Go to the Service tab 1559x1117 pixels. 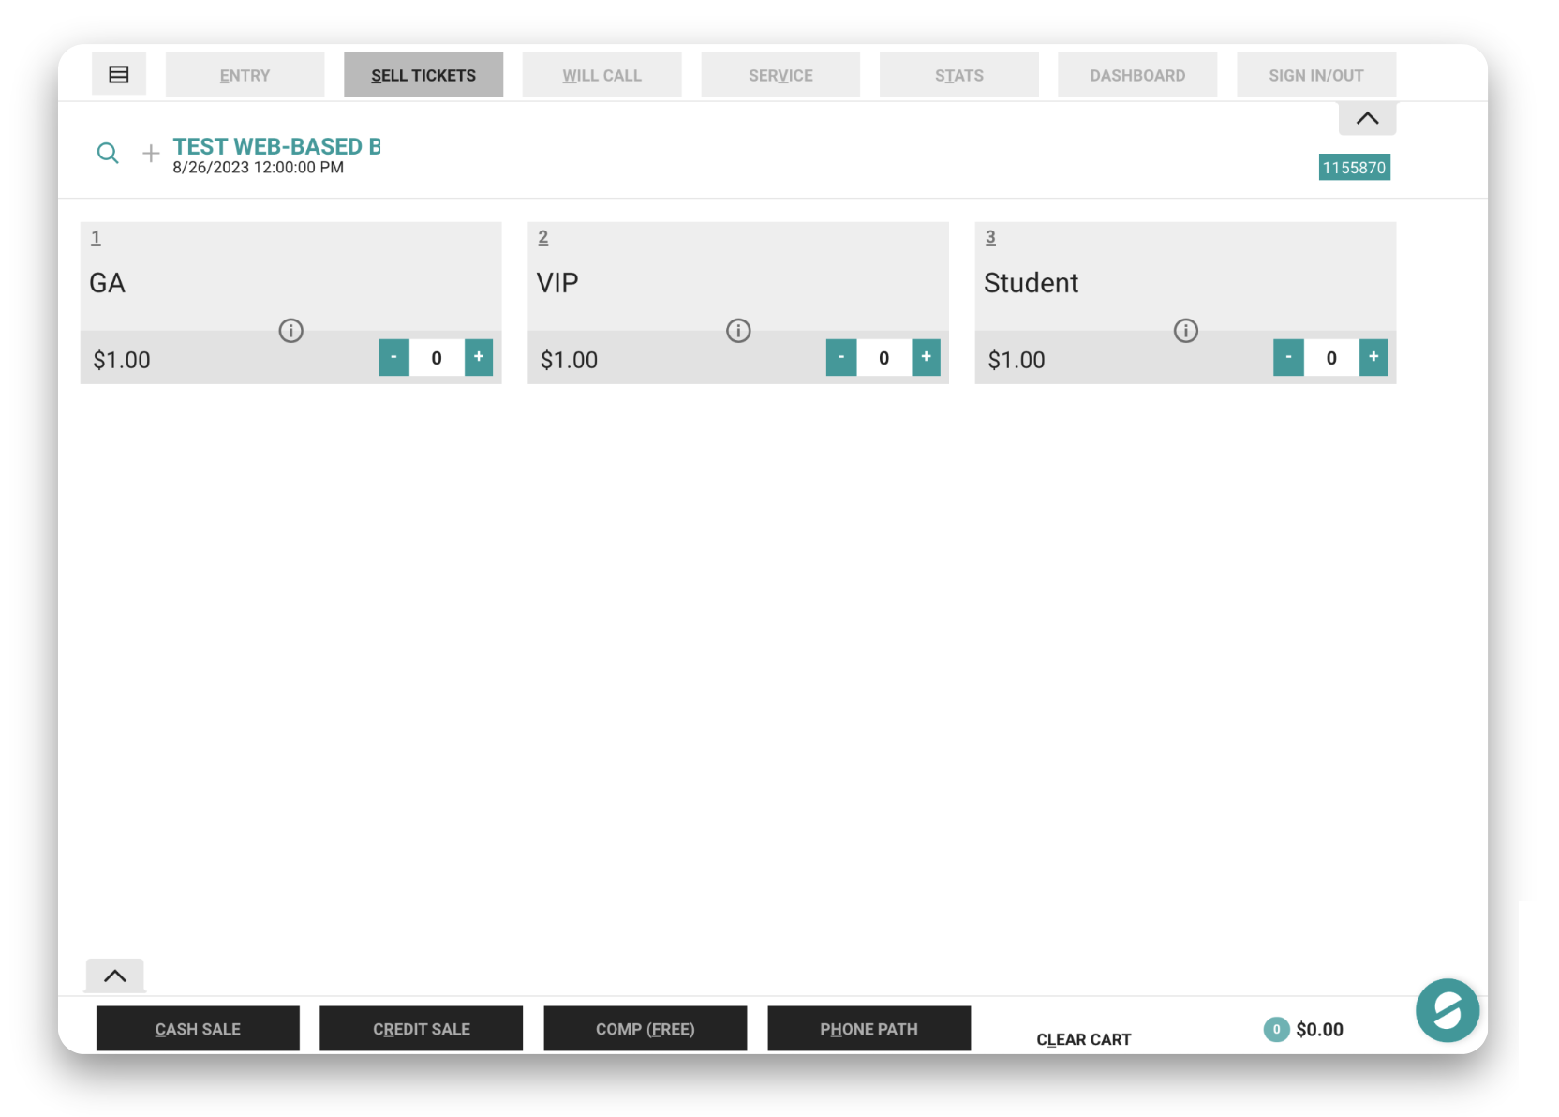point(780,75)
